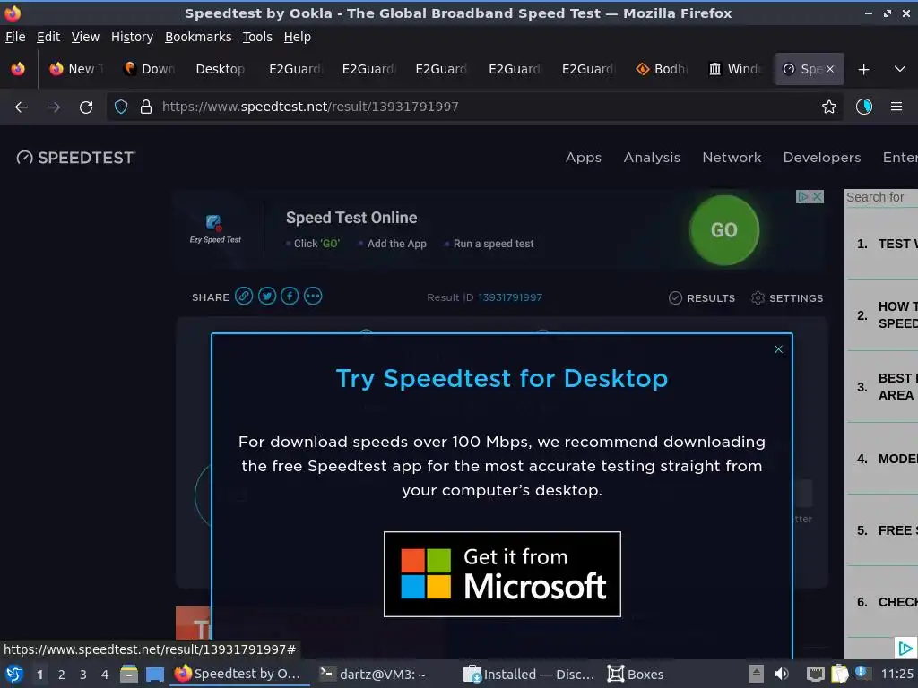Click the green GO ad button
918x688 pixels.
(724, 230)
